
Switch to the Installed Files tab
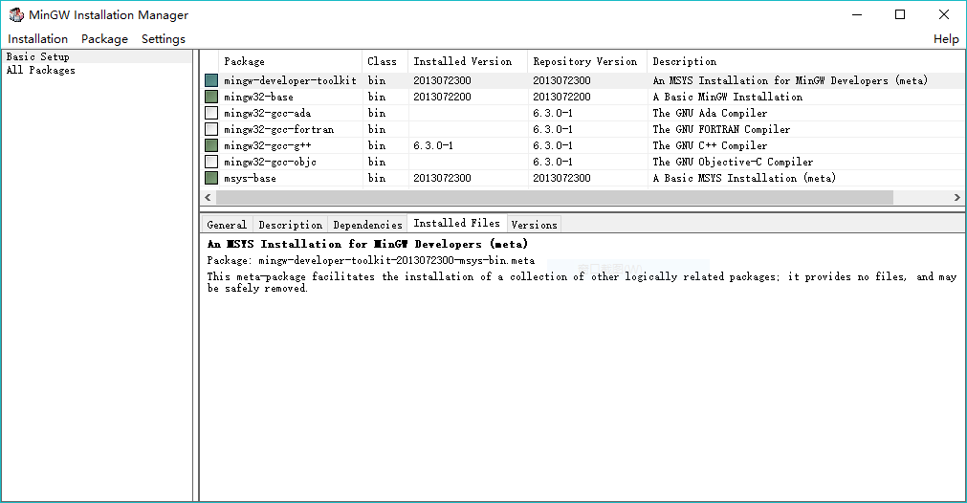pos(456,223)
